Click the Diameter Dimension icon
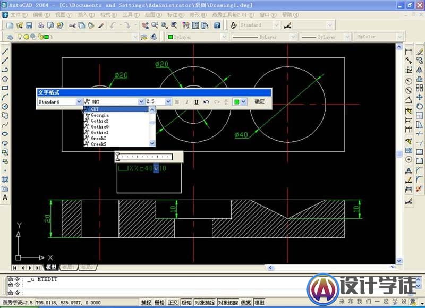The image size is (425, 308). click(409, 90)
